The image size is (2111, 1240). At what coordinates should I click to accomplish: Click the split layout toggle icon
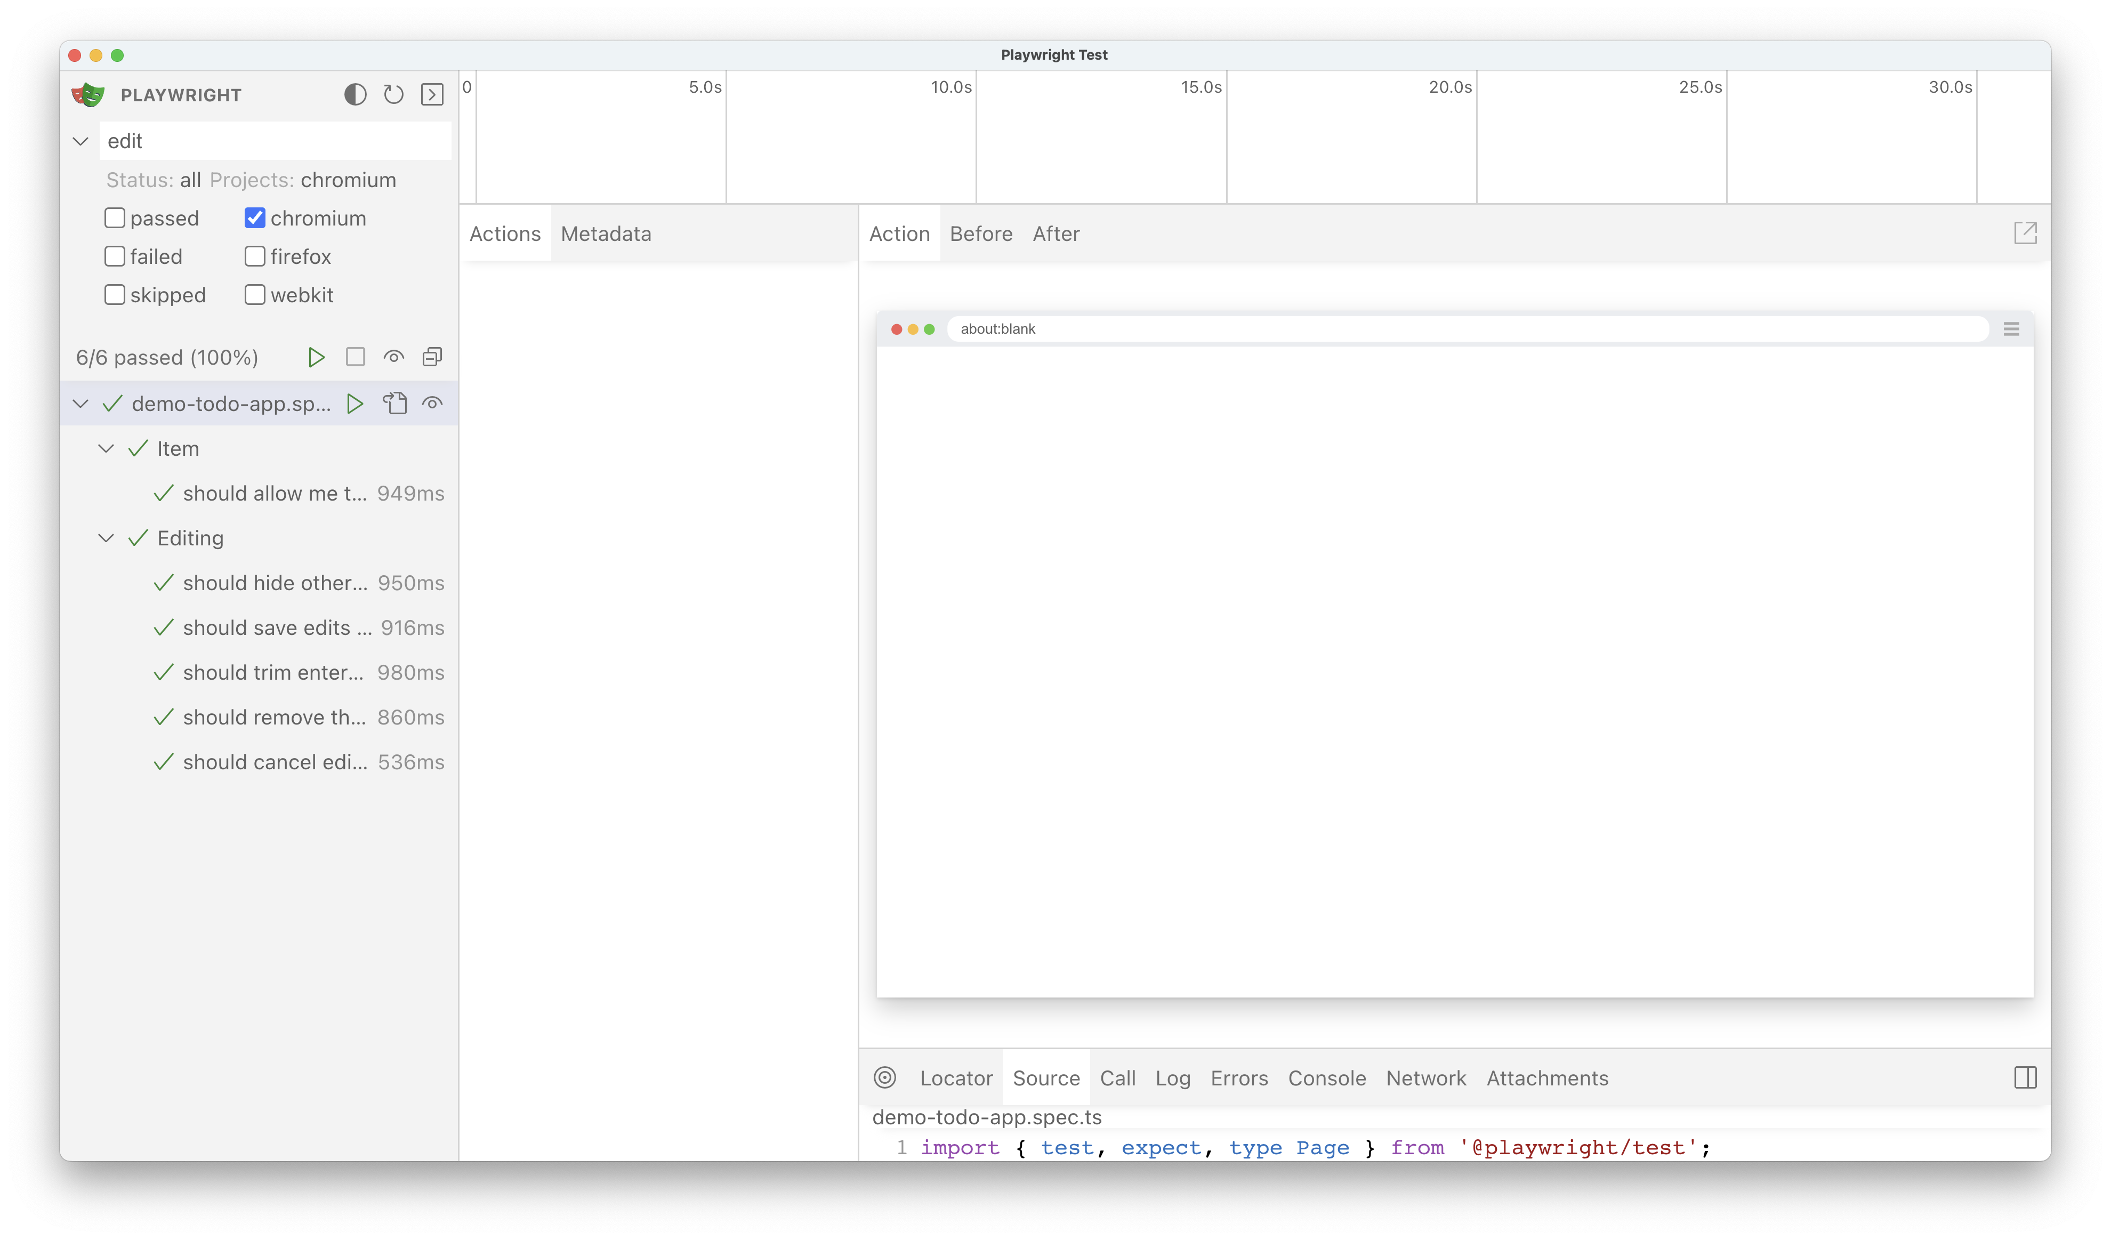click(x=2025, y=1077)
